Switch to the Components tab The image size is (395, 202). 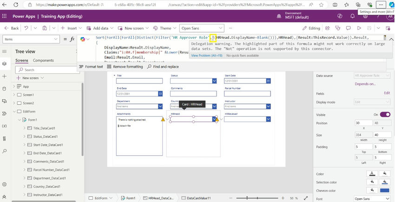[43, 60]
